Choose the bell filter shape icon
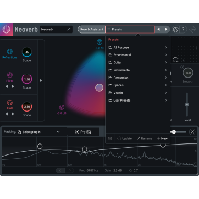 point(70,170)
